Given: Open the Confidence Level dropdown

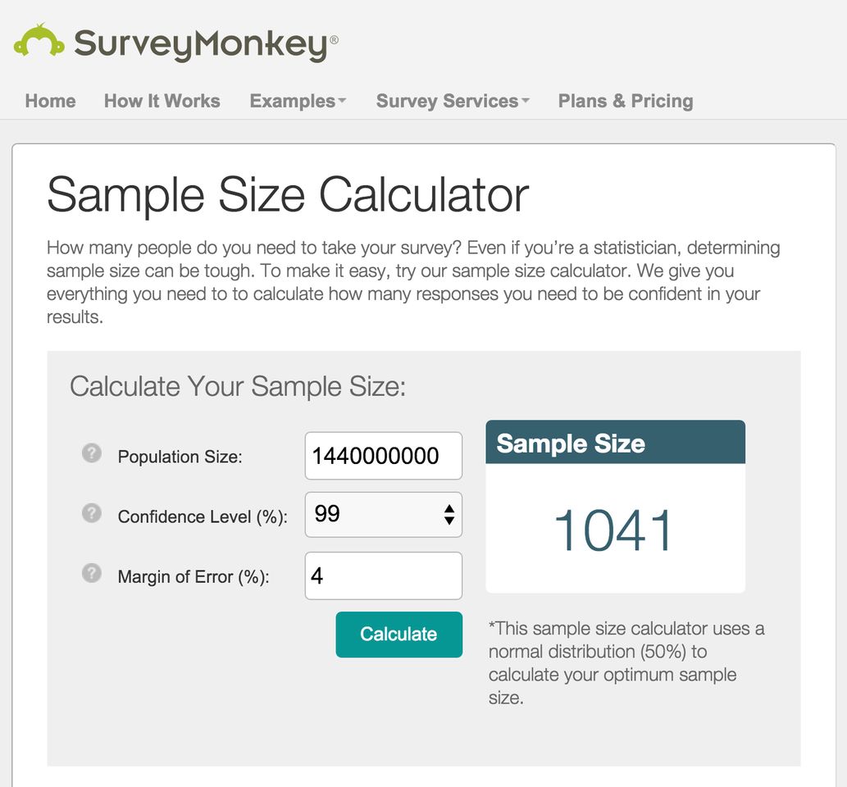Looking at the screenshot, I should click(384, 514).
